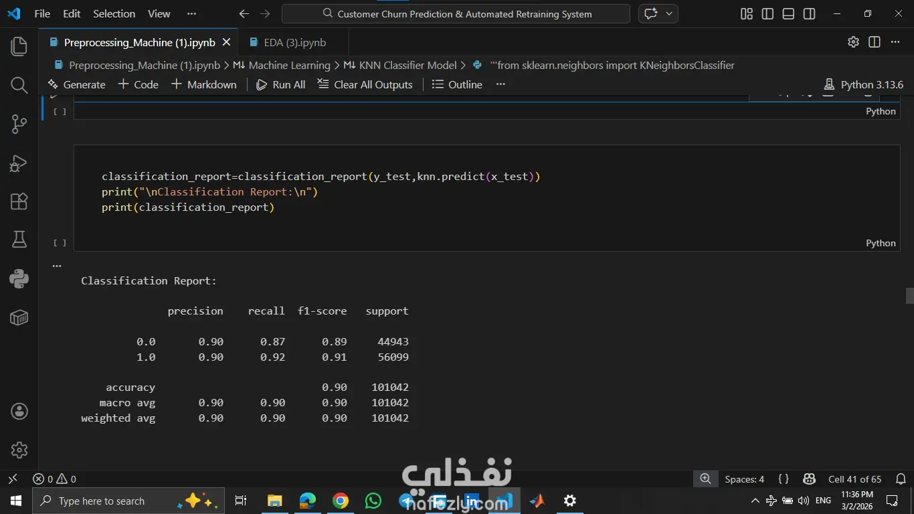The width and height of the screenshot is (914, 514).
Task: Open the Run and Debug view
Action: pyautogui.click(x=19, y=163)
